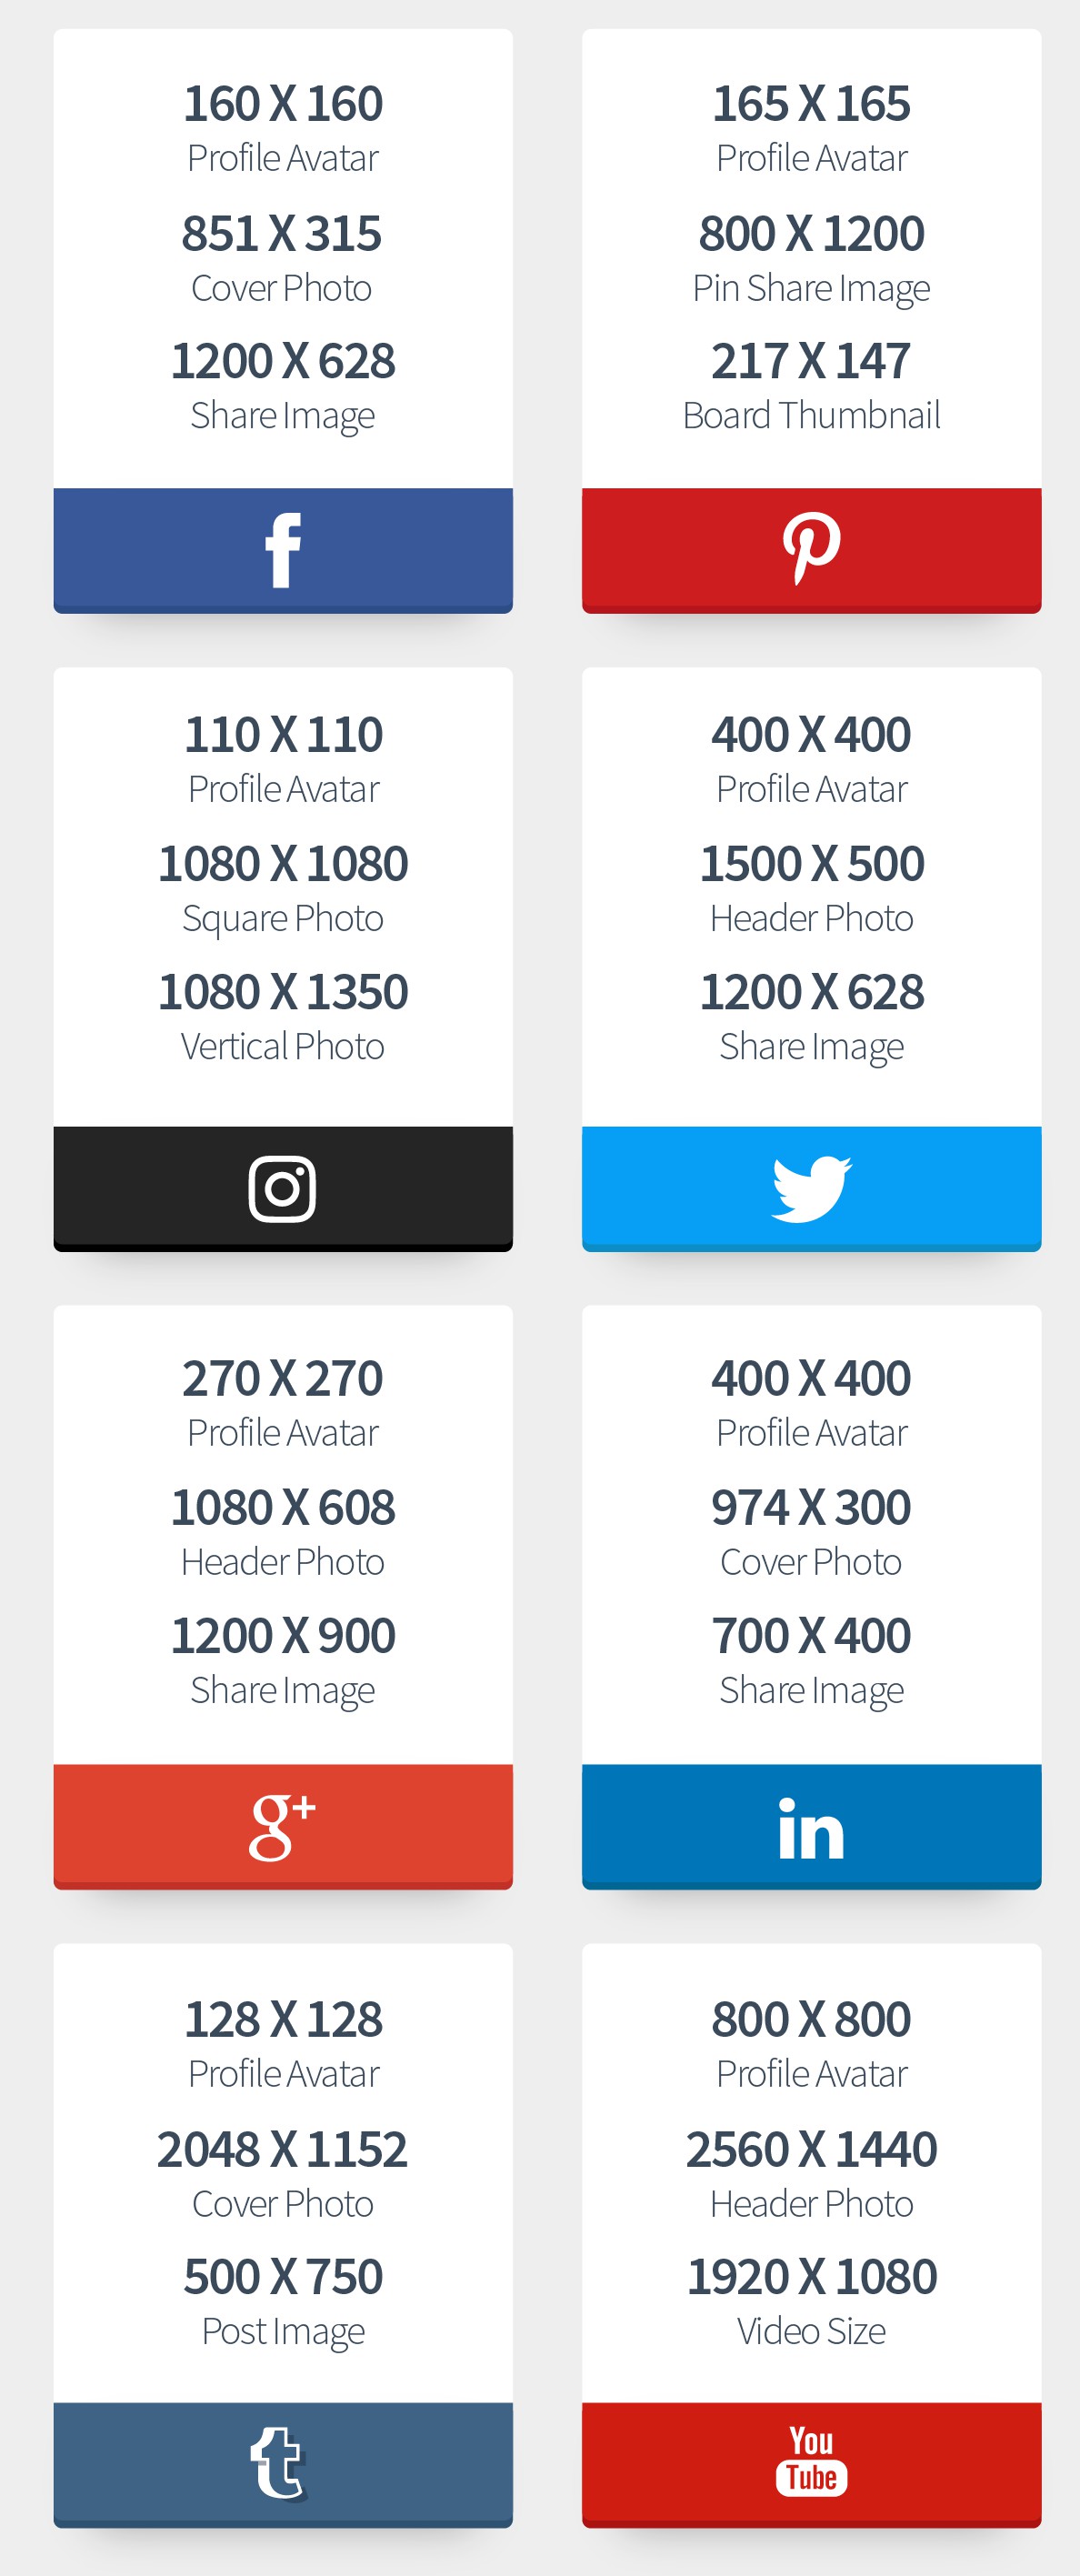Tap the Tumblr logo icon
Image resolution: width=1080 pixels, height=2576 pixels.
[x=279, y=2464]
